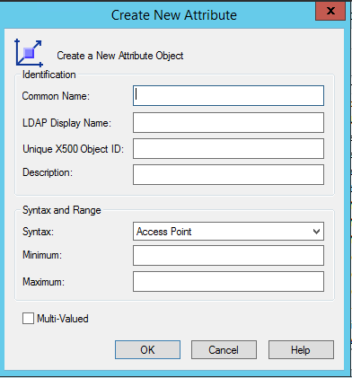Click the 'Create a New Attribute Object' heading
Screen dimensions: 352x378
click(x=120, y=56)
